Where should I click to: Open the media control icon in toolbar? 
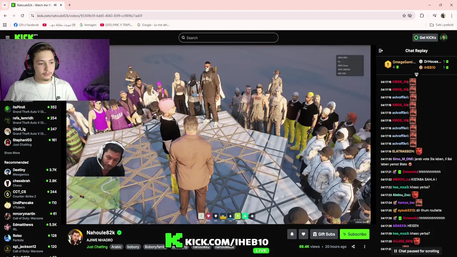pyautogui.click(x=435, y=16)
